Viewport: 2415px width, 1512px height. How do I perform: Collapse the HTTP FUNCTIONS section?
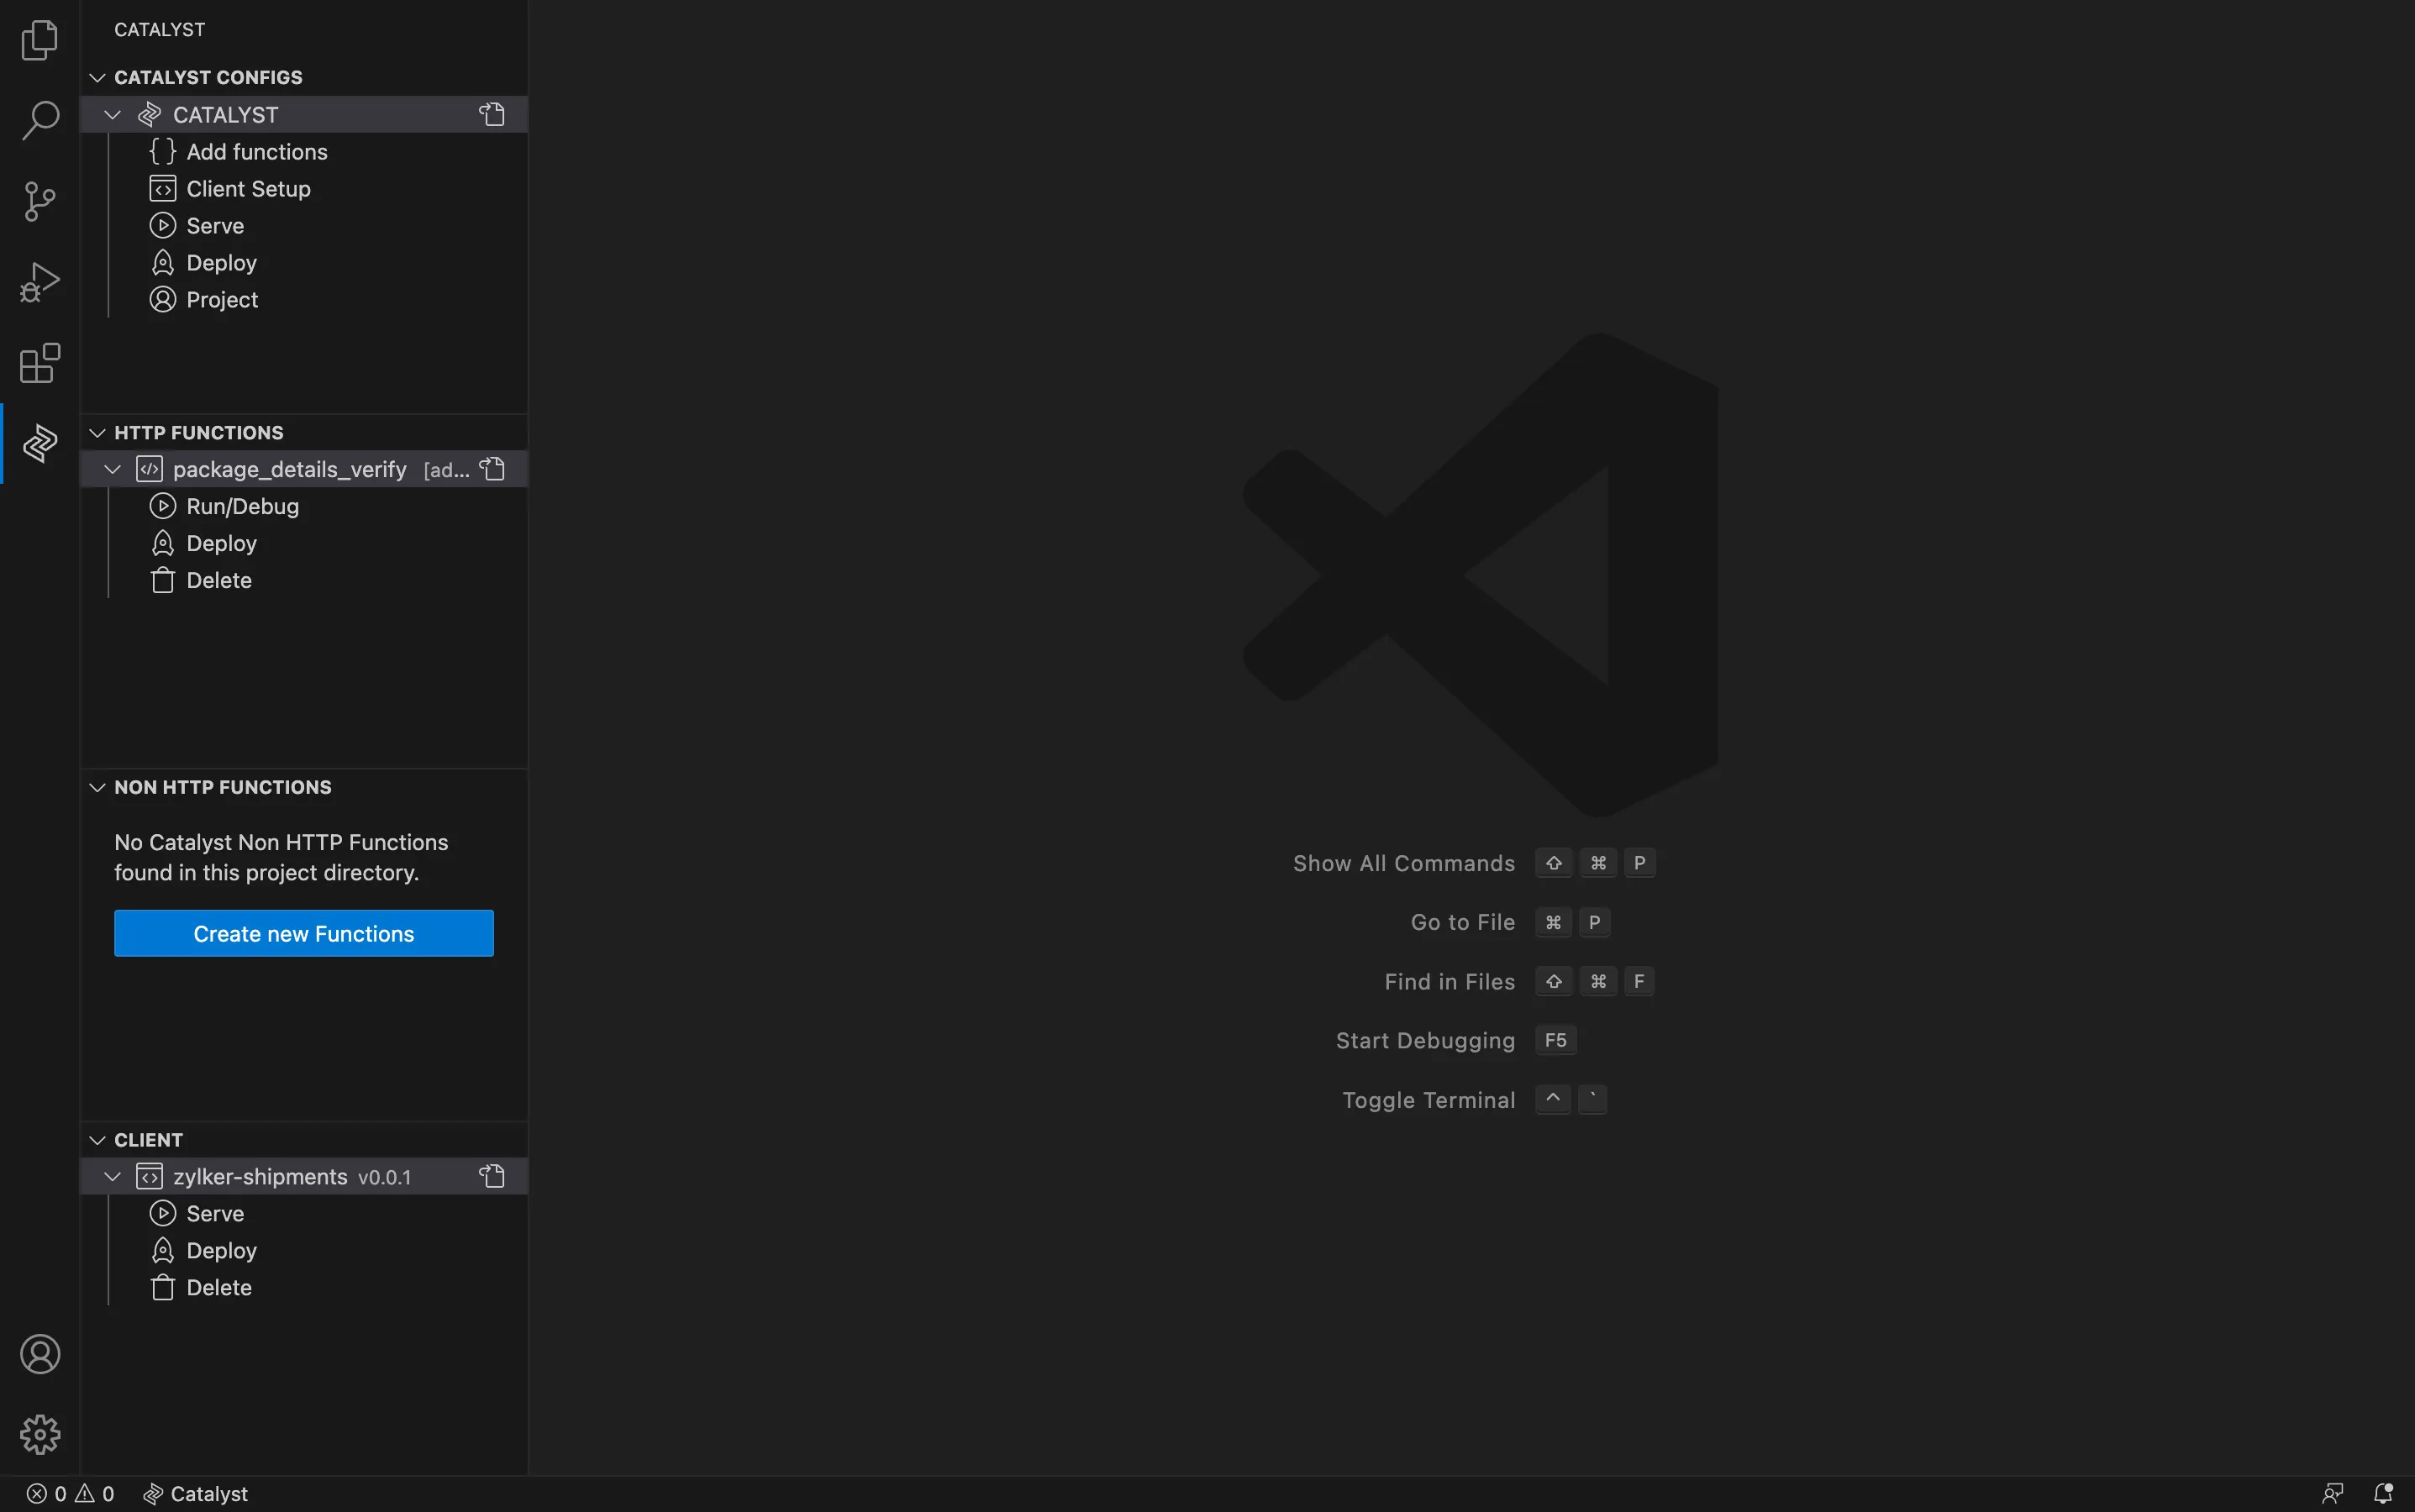pos(97,432)
